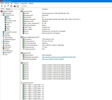Screen dimensions: 112x100
Task: Click the Звіт report button with page icon
Action: (x=24, y=6)
